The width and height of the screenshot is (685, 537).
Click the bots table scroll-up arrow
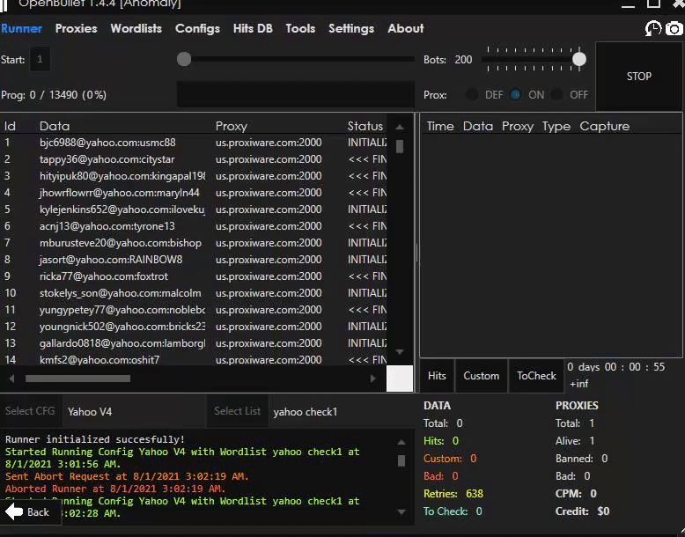coord(400,127)
